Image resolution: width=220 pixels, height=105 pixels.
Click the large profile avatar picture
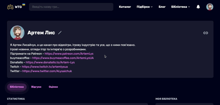click(17, 33)
